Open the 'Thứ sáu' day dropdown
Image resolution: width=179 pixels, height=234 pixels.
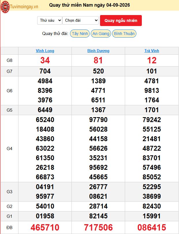(x=50, y=21)
